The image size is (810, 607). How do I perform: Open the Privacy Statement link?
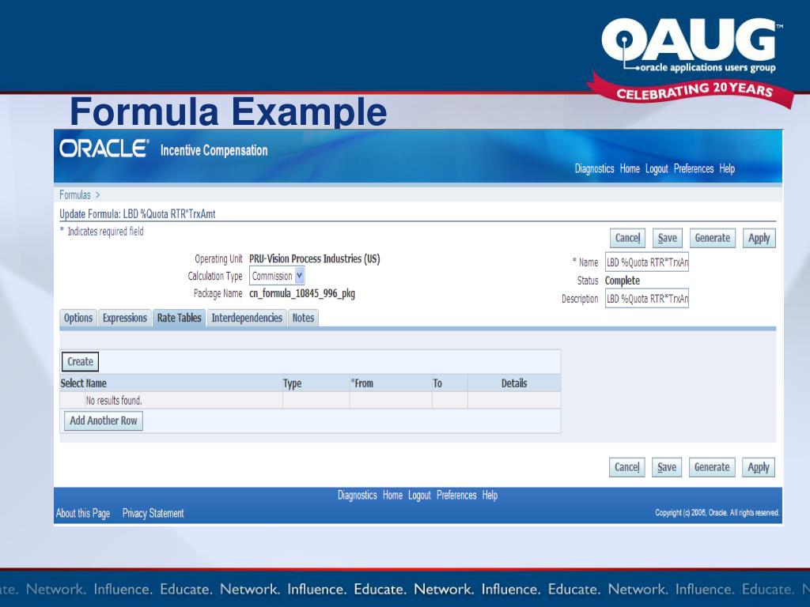coord(153,513)
